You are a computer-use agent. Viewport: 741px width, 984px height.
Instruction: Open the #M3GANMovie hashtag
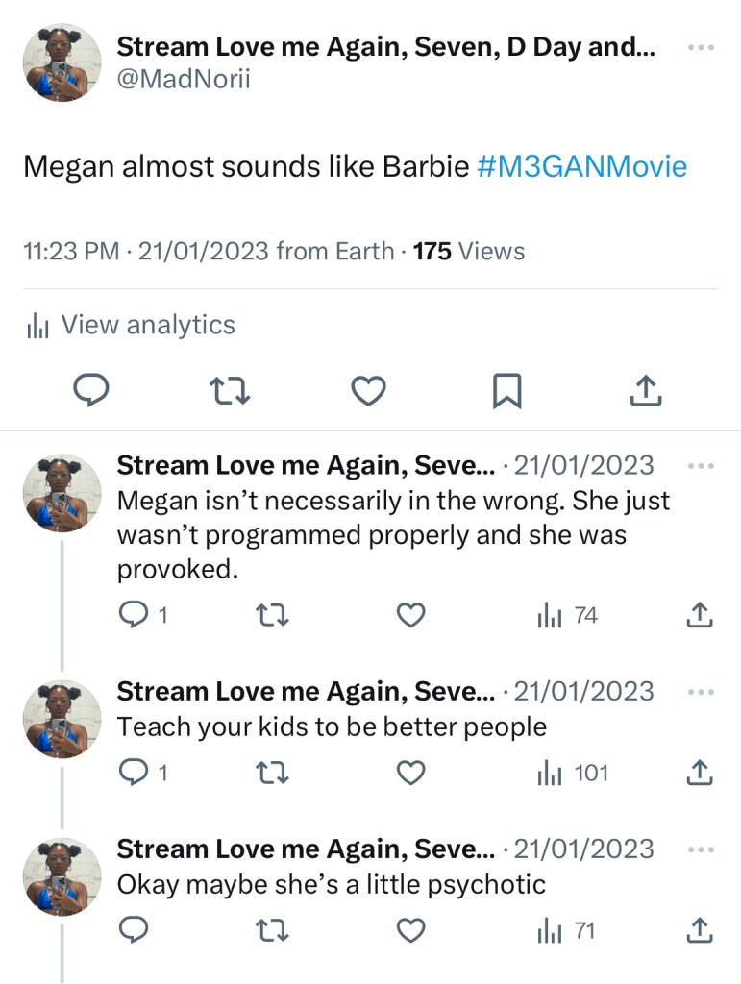[x=581, y=166]
